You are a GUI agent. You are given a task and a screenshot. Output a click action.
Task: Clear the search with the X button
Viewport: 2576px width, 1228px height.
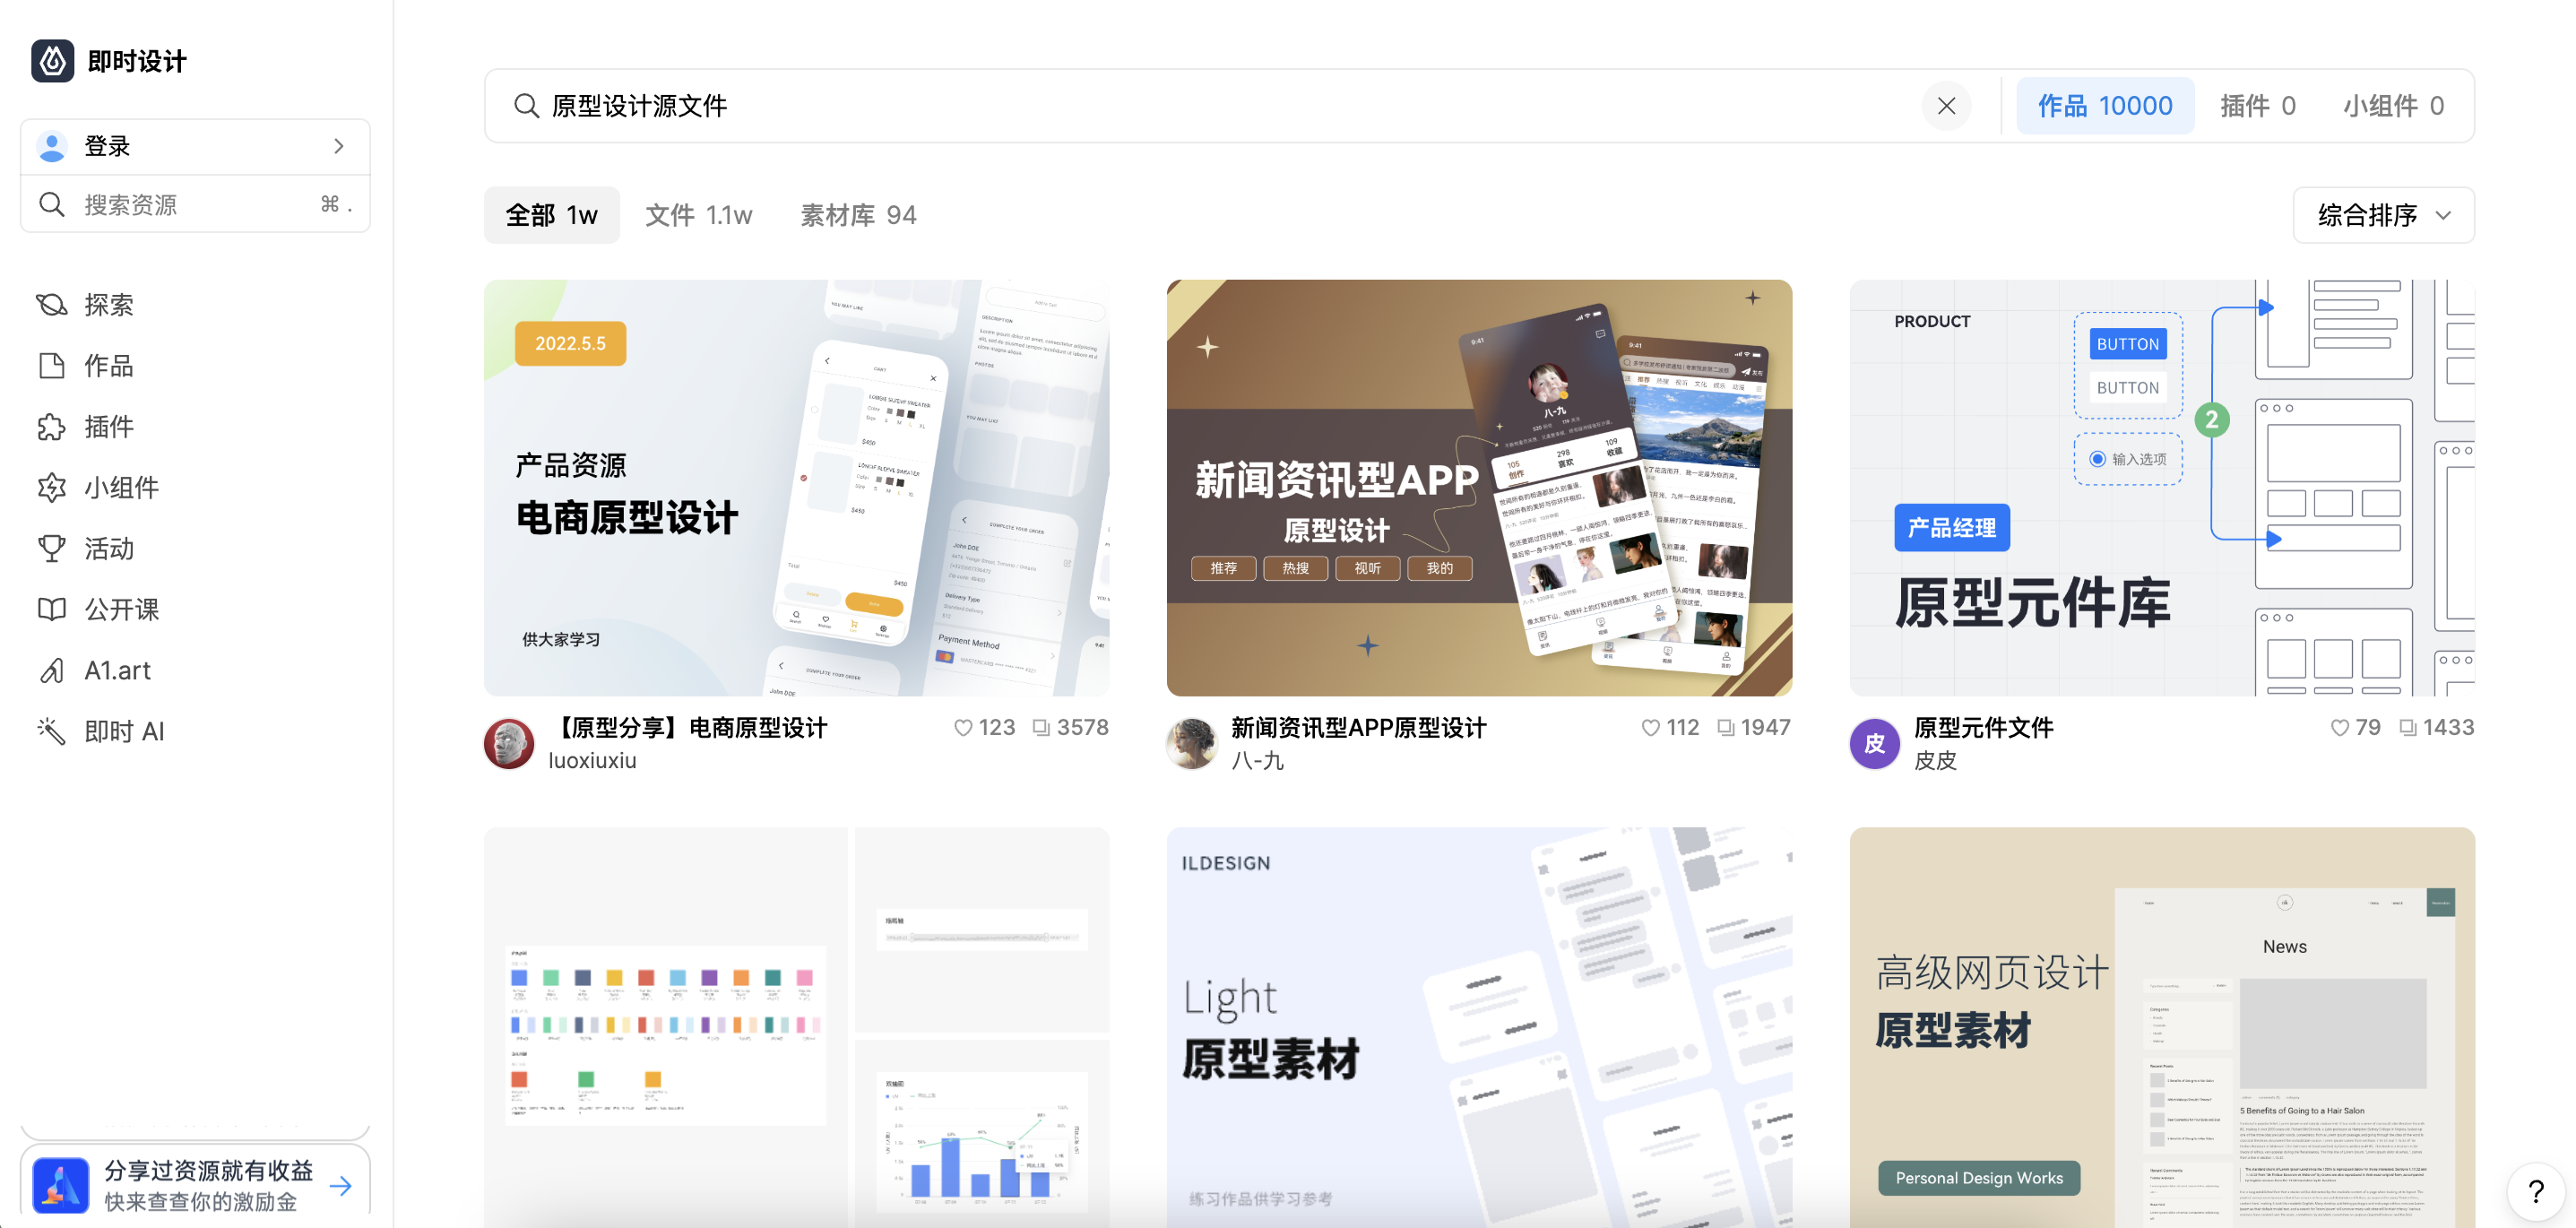click(x=1946, y=106)
